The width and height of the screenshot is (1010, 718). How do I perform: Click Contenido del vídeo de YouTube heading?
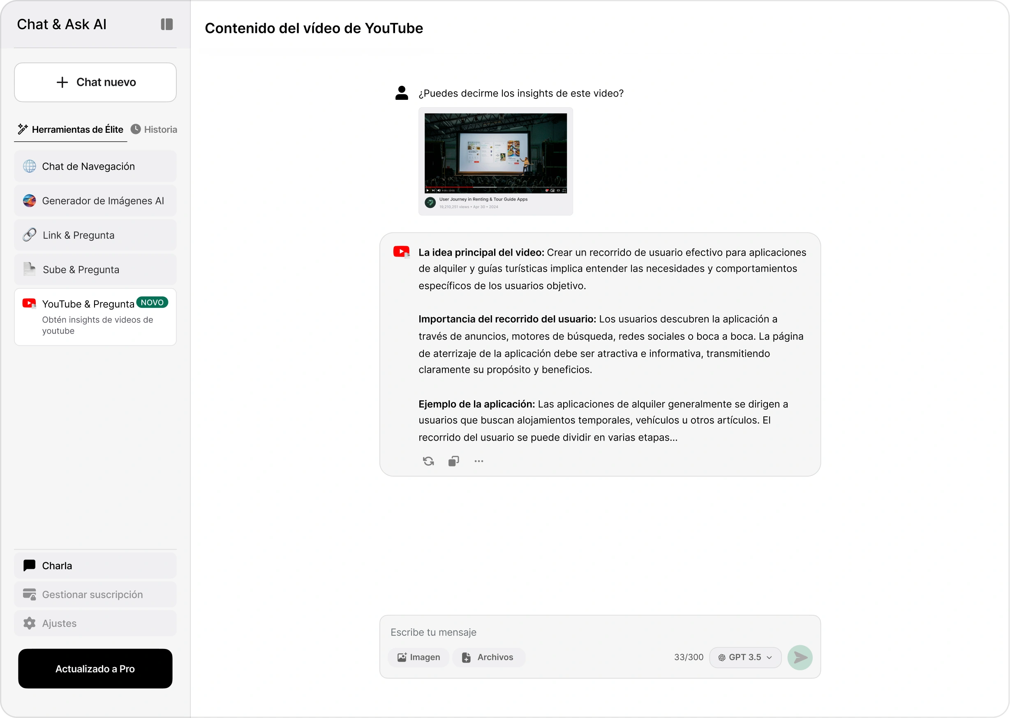tap(314, 28)
